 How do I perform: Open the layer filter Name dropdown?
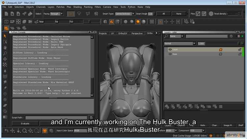pos(177,36)
